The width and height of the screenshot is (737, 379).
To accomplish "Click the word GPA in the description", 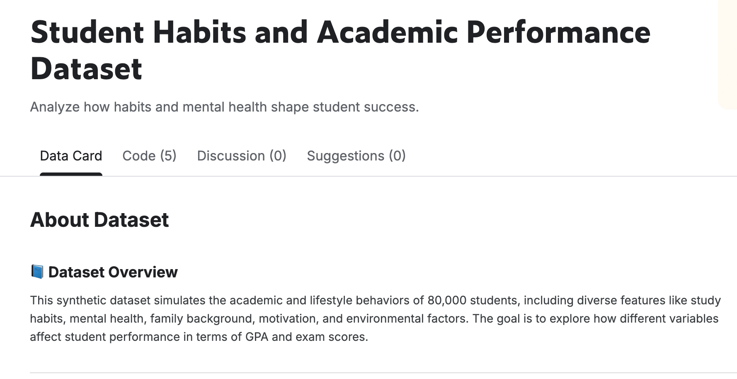I will tap(257, 337).
